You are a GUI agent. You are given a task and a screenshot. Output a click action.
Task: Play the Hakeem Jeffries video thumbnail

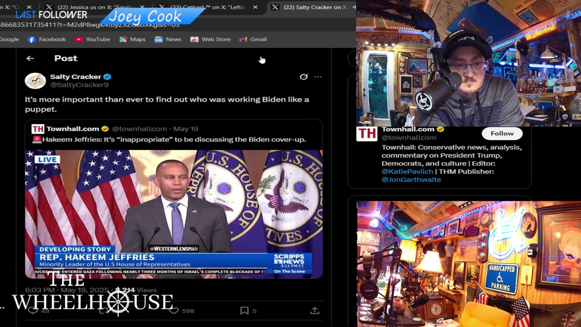click(x=174, y=214)
